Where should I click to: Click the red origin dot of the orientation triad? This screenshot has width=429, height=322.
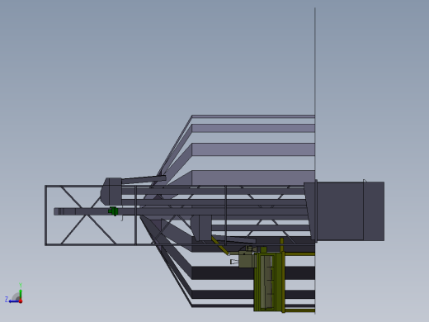click(21, 301)
